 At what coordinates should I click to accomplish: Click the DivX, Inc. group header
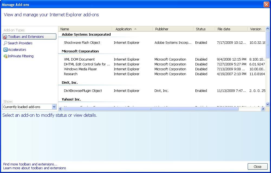pyautogui.click(x=70, y=82)
